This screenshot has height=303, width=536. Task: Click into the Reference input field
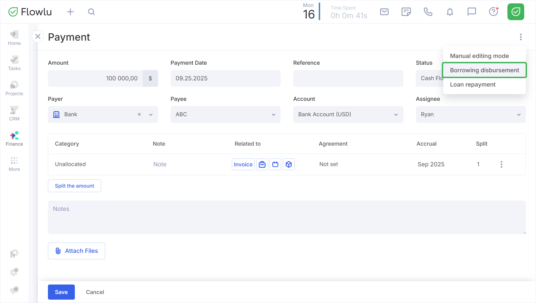click(348, 78)
